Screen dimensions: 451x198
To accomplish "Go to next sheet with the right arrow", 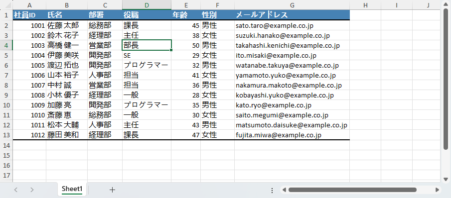I will point(32,190).
